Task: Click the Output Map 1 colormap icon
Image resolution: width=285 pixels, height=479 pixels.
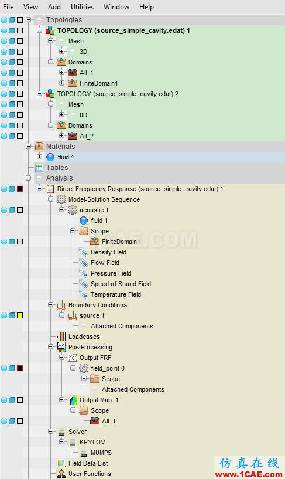Action: 74,400
